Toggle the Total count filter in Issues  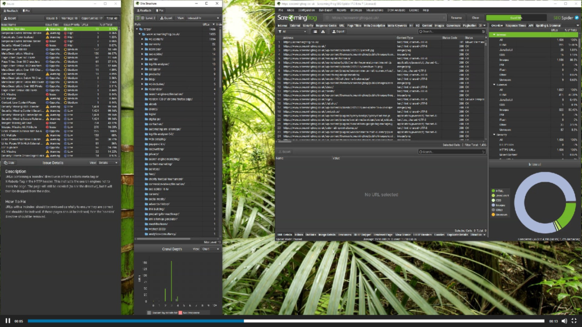(112, 18)
